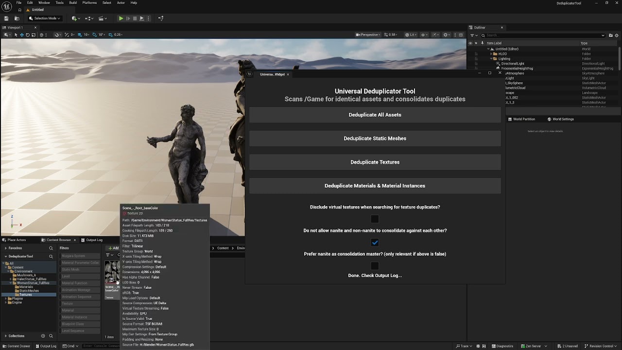Open the Perspective view dropdown

[x=368, y=35]
